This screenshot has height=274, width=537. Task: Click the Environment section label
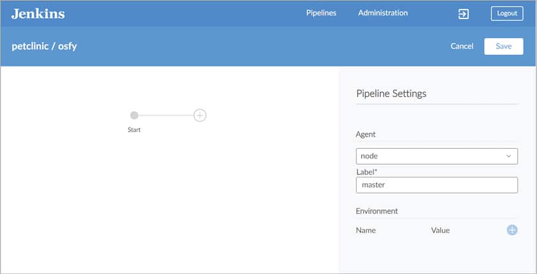(377, 211)
